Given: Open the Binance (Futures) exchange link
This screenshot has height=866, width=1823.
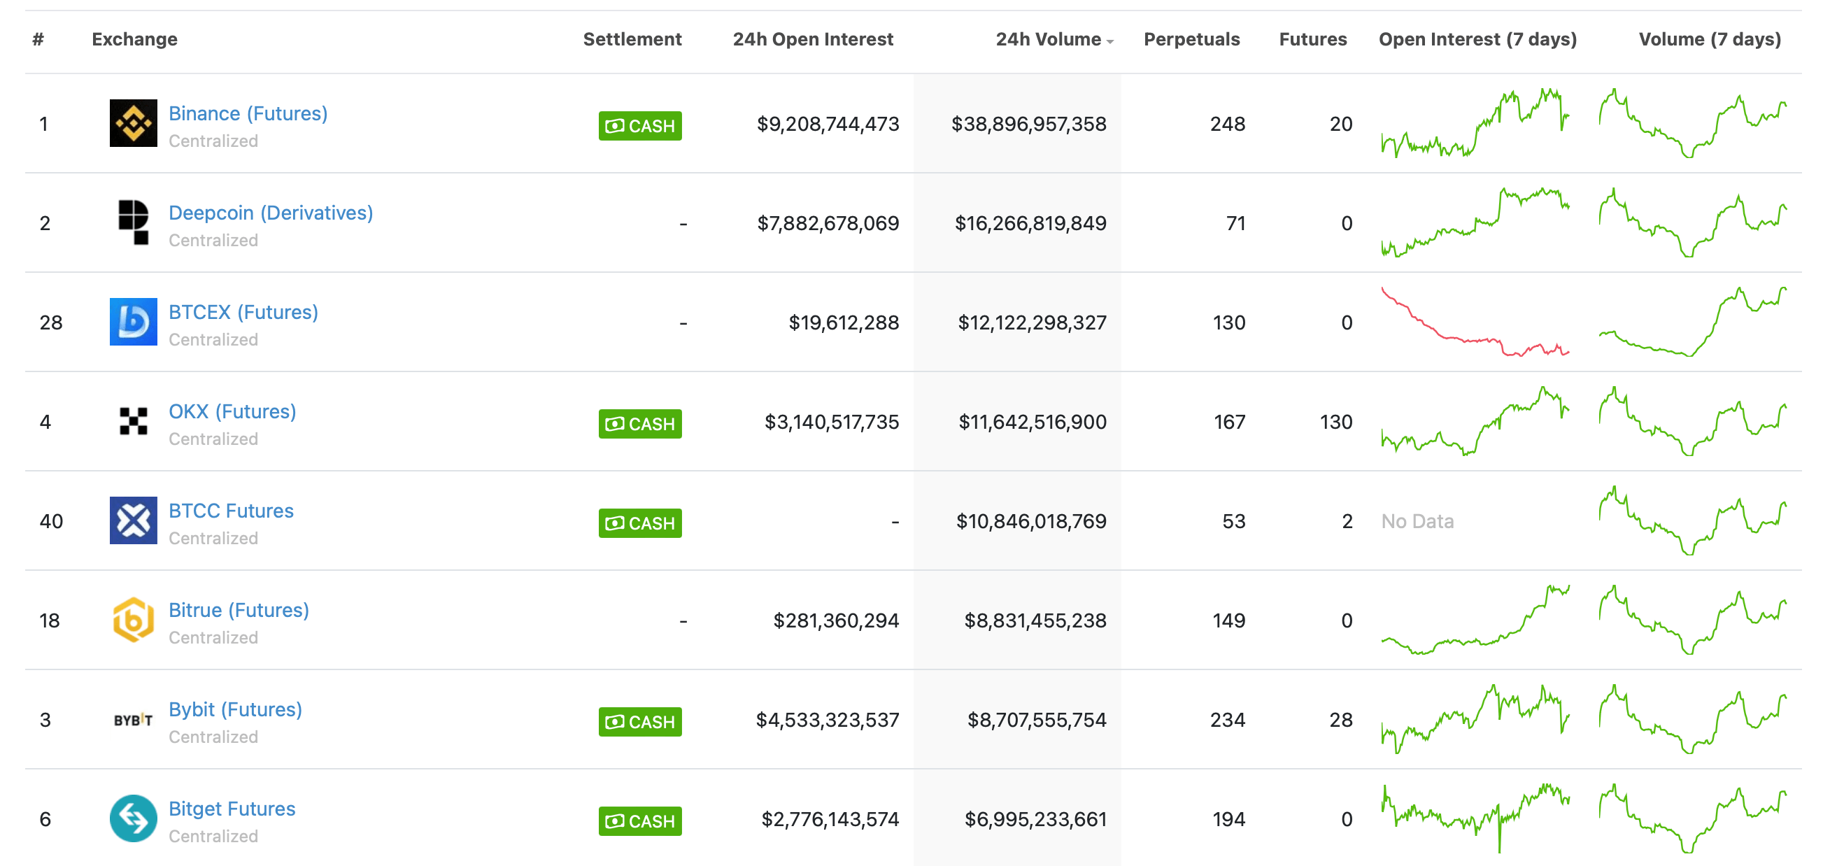Looking at the screenshot, I should click(248, 113).
